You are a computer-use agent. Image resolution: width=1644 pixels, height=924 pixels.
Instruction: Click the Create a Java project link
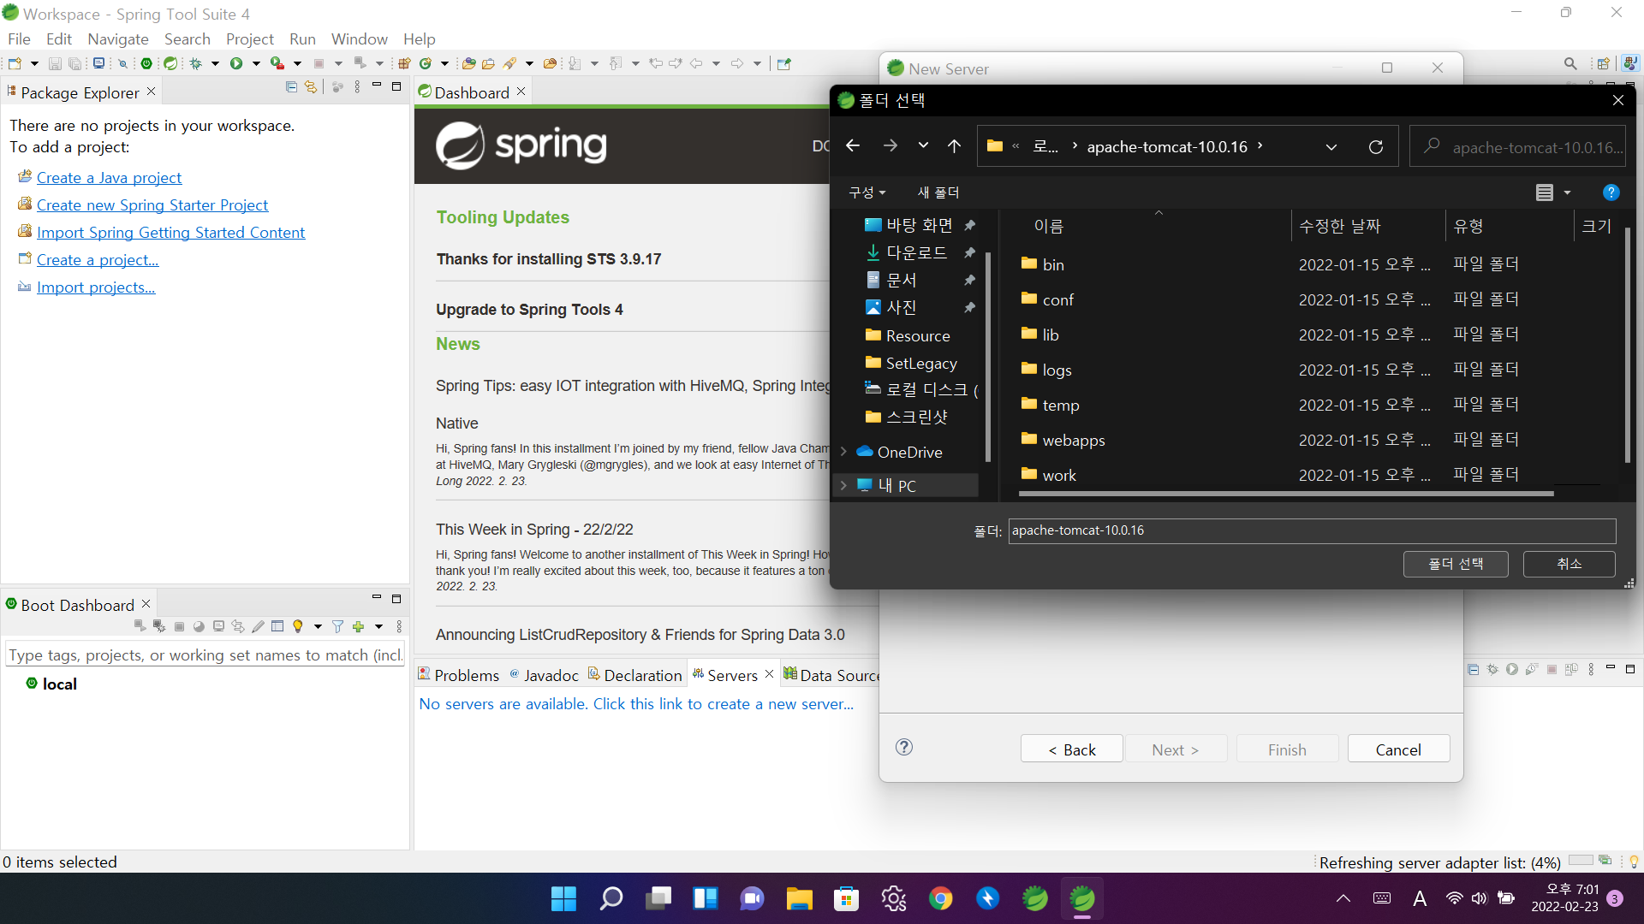(109, 178)
